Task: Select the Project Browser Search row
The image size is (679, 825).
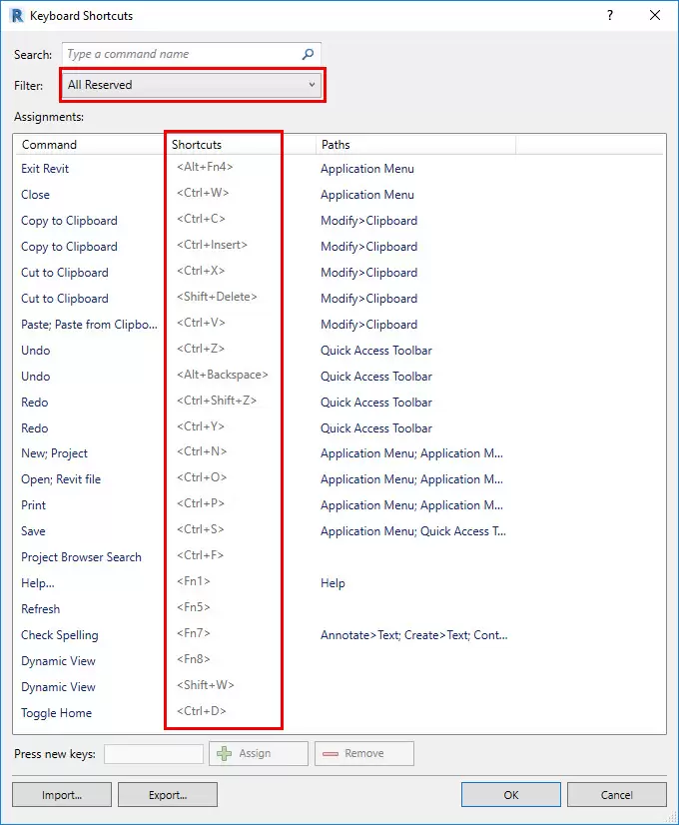Action: click(81, 557)
